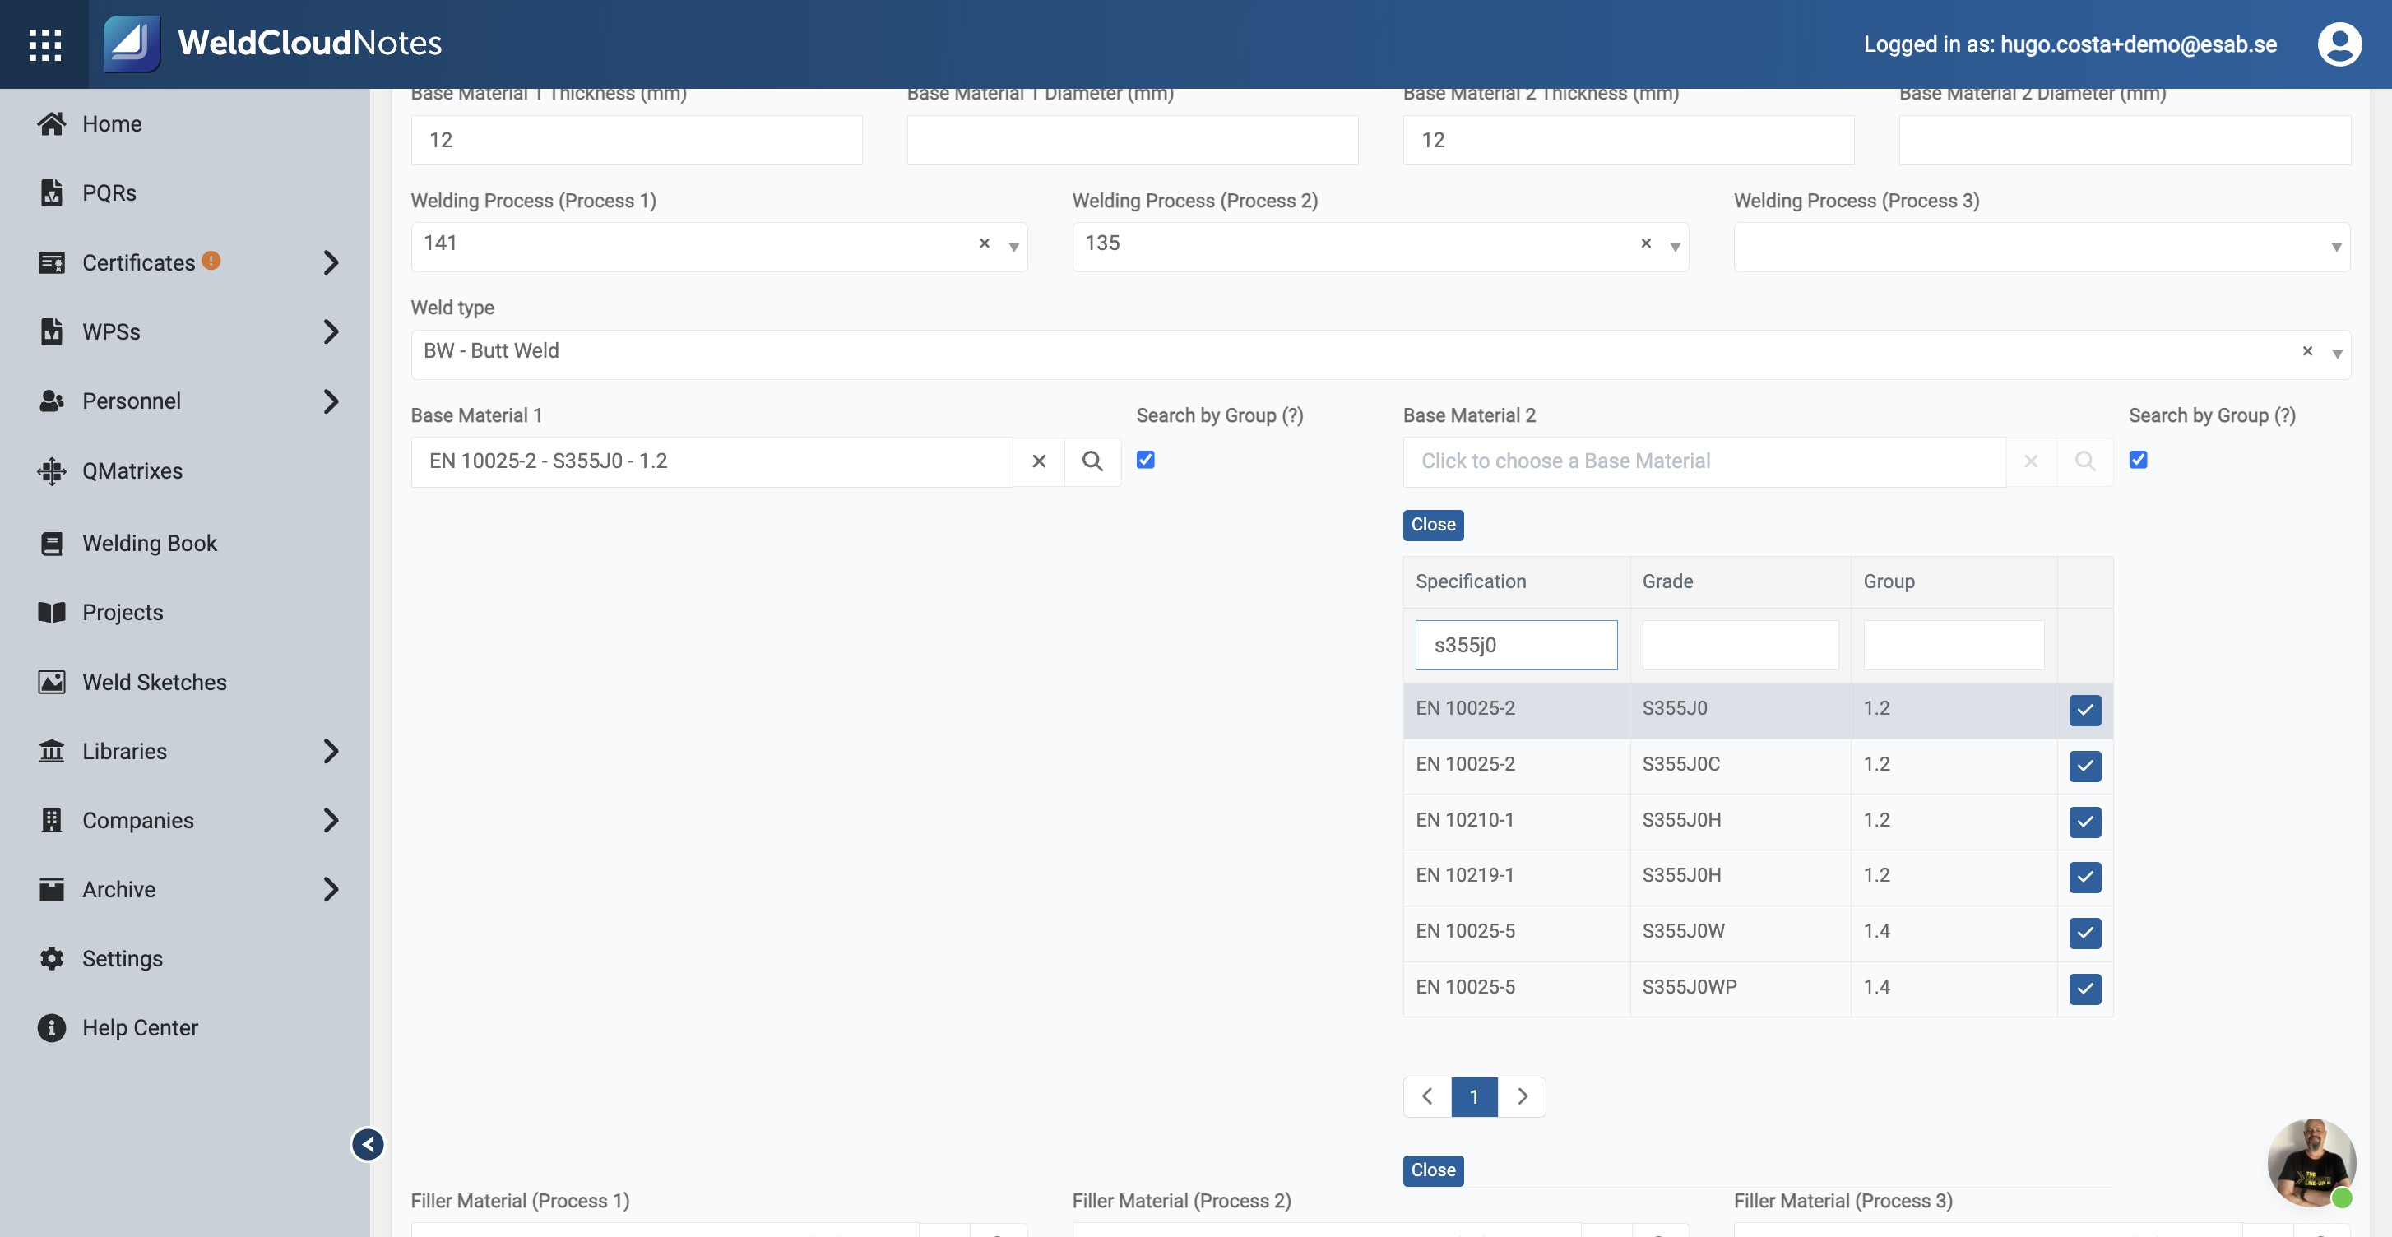Select EN 10210-1 S355J0H row checkmark
This screenshot has width=2392, height=1237.
2084,822
